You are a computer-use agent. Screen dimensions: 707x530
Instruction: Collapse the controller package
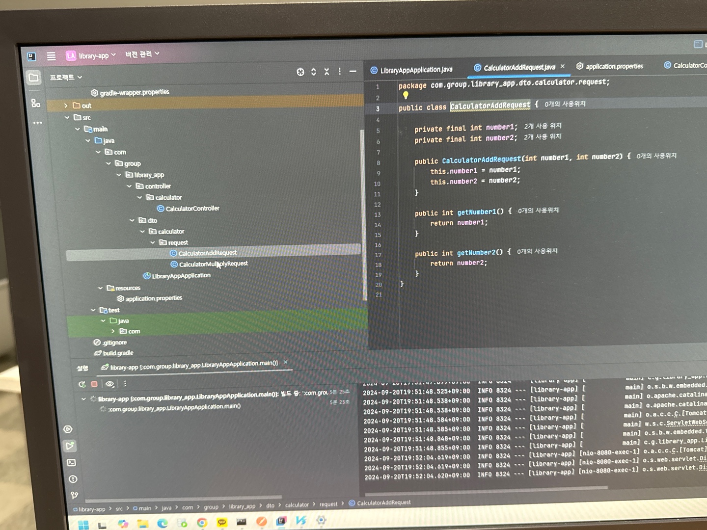tap(129, 186)
